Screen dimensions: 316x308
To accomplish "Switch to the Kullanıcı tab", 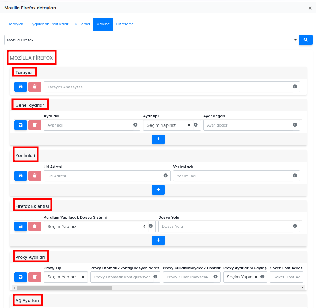I will pos(82,24).
